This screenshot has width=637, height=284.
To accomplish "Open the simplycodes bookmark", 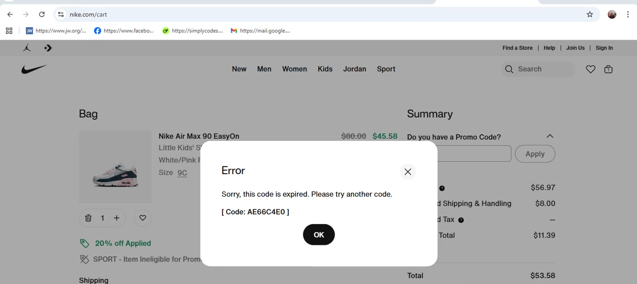I will pos(193,31).
